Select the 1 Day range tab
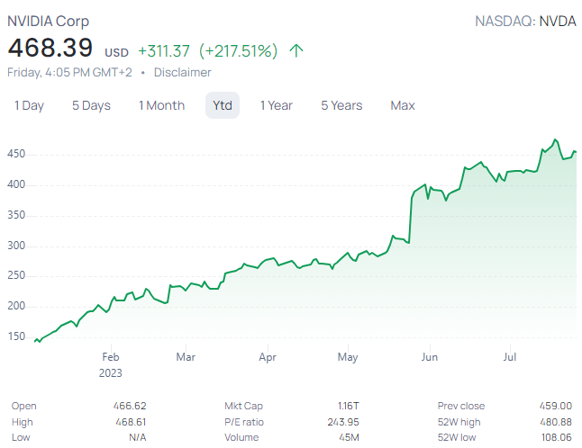 29,105
